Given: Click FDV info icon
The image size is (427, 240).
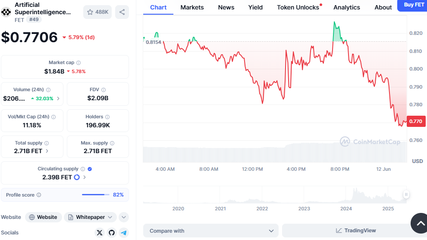Looking at the screenshot, I should coord(104,90).
